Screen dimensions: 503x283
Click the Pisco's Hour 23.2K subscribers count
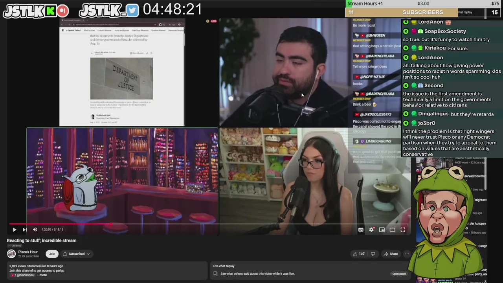tap(29, 256)
